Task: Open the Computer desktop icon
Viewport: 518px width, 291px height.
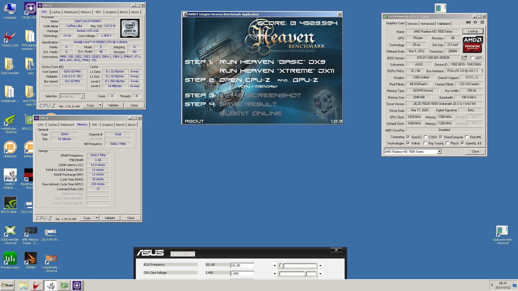Action: (10, 11)
